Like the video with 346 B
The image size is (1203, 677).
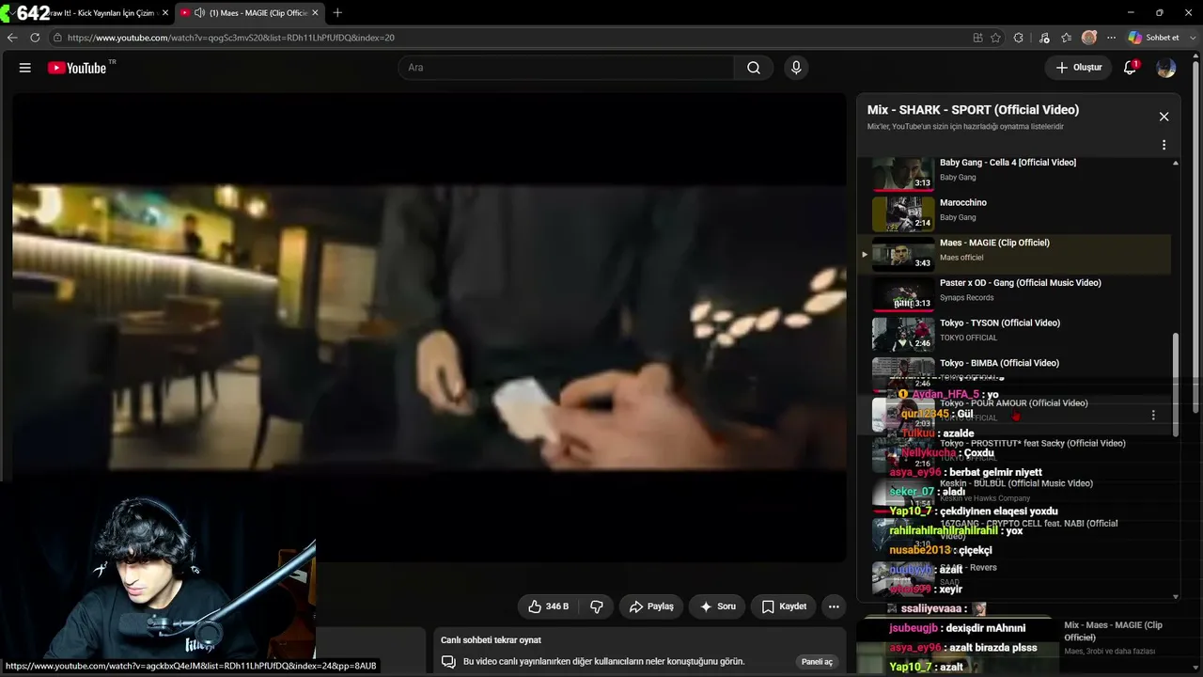click(548, 606)
